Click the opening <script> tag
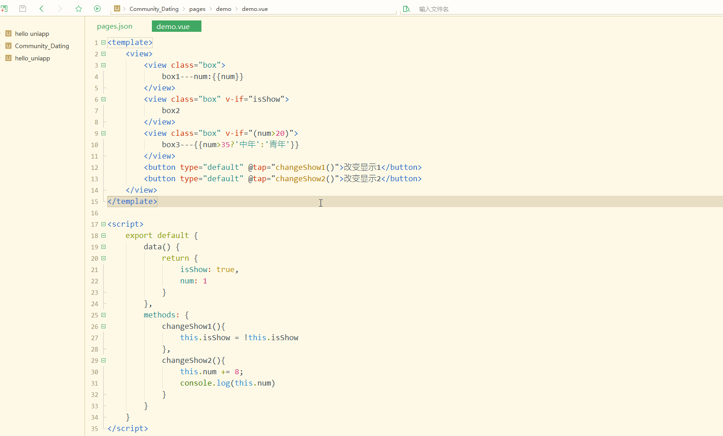 point(126,224)
